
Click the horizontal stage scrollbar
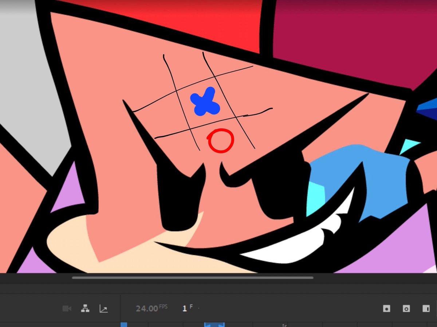click(x=193, y=278)
